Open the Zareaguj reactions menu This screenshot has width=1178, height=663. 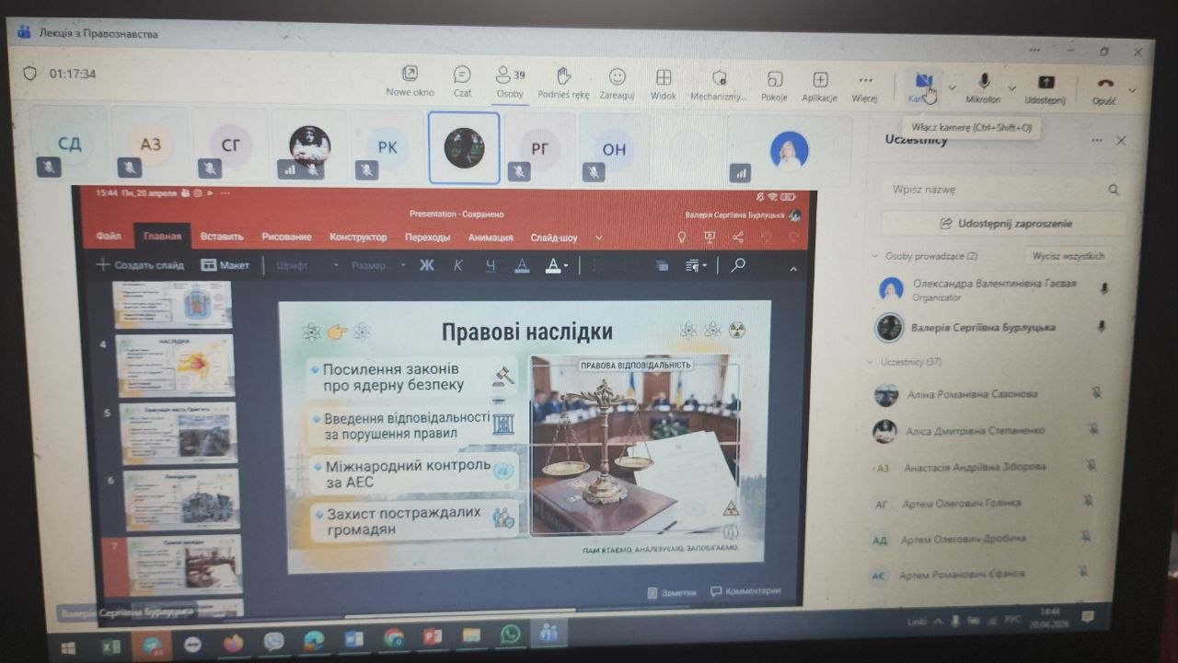point(617,83)
